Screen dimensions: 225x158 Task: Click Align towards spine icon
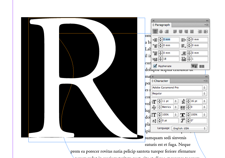tap(200, 32)
